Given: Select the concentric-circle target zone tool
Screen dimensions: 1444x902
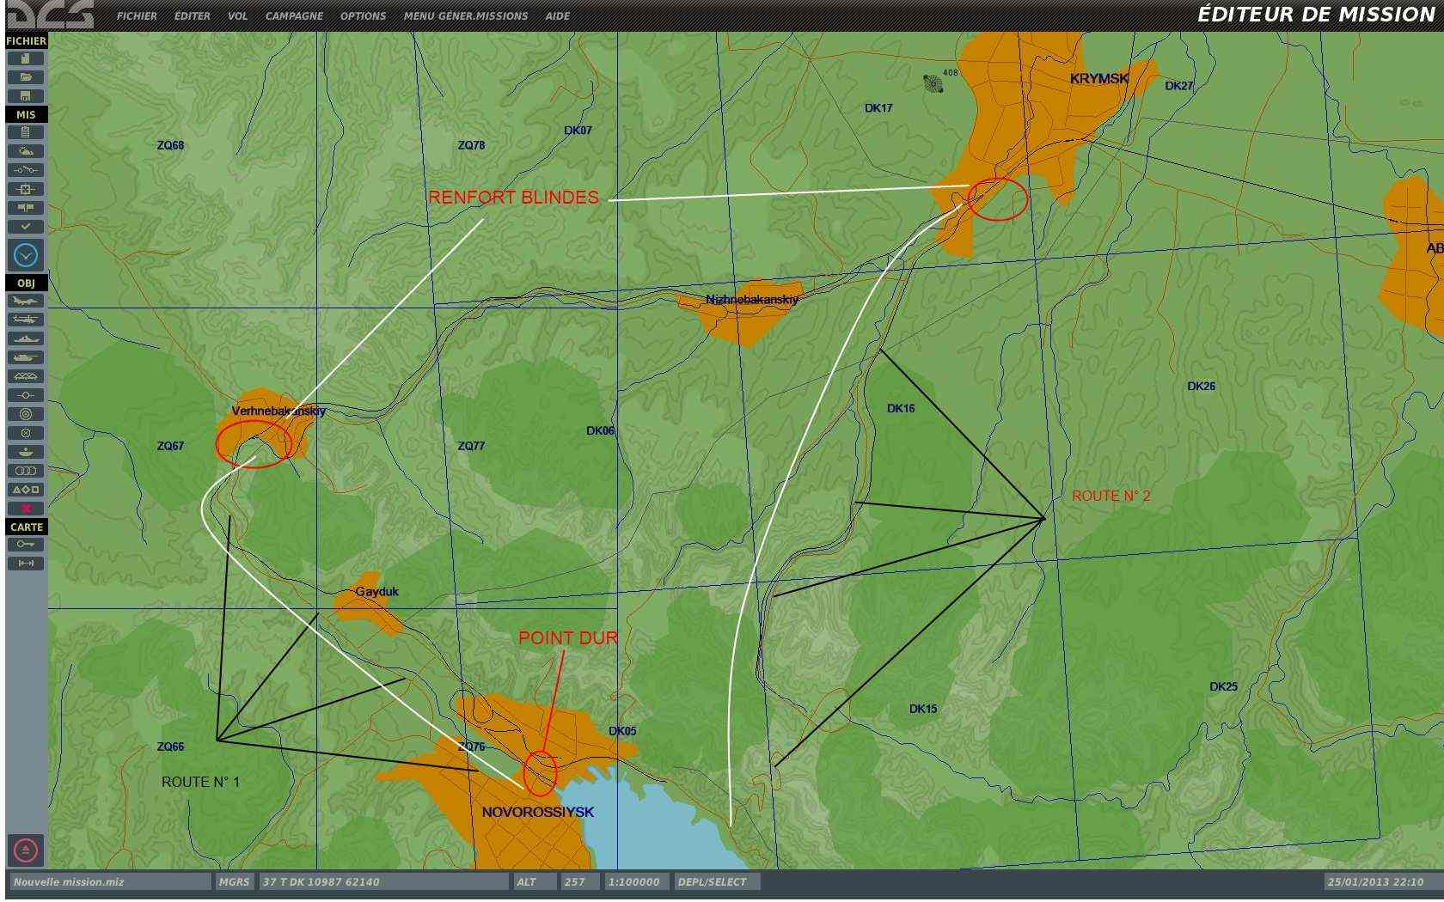Looking at the screenshot, I should [x=26, y=414].
